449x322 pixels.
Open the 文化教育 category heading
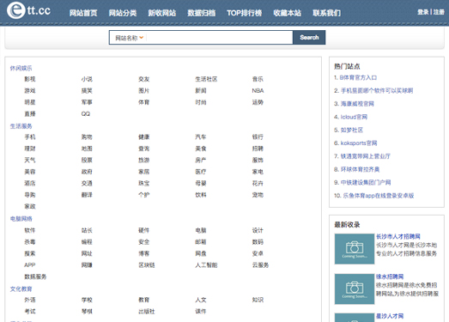tap(21, 289)
